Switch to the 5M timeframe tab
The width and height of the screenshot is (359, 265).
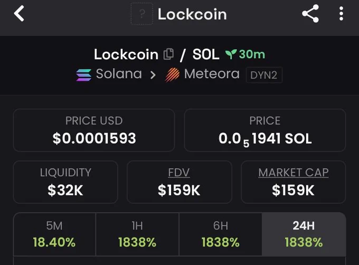(54, 234)
